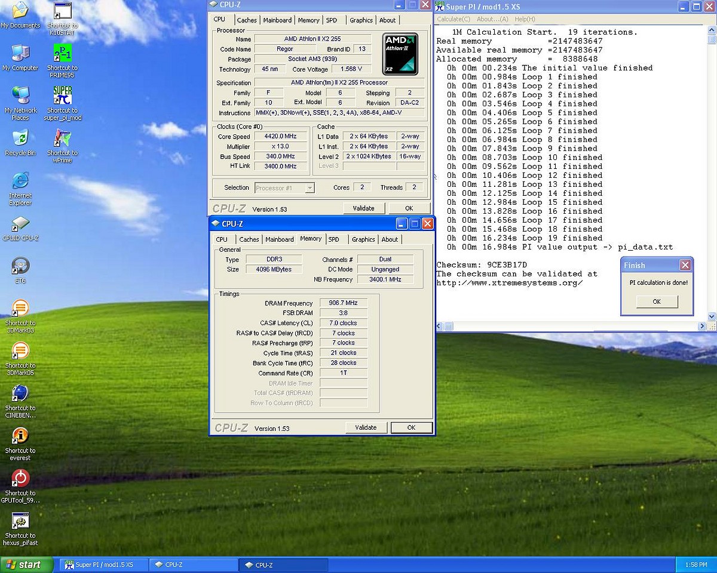Expand the Processor #1 selection dropdown
Screen dimensions: 717x573
coord(309,188)
